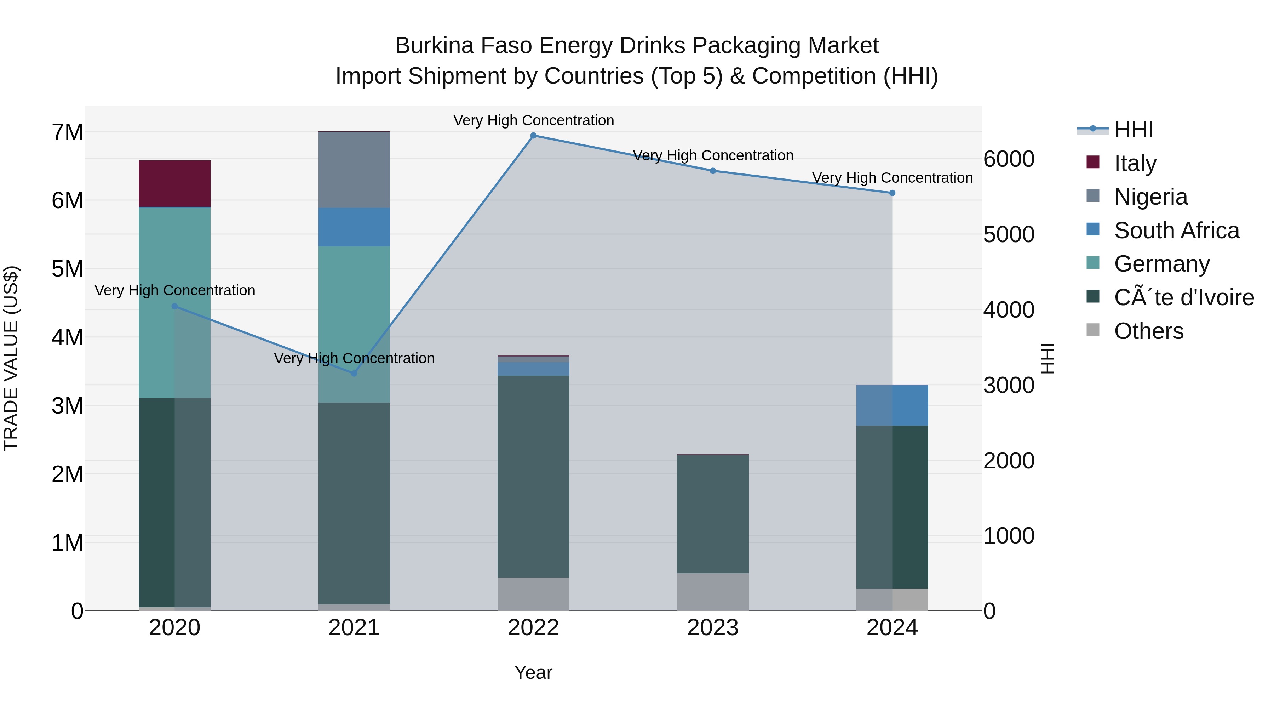Click the 7M left axis tick label
Viewport: 1274px width, 717px height.
(68, 133)
